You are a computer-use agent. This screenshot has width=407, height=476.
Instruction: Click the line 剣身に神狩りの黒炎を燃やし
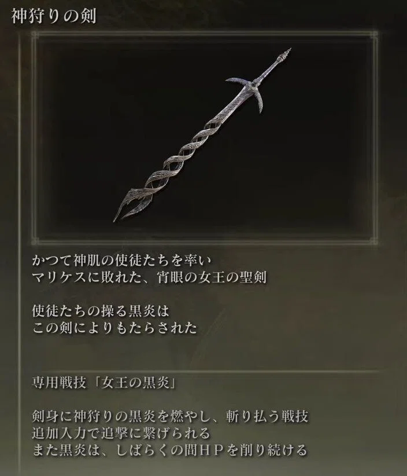tap(171, 416)
